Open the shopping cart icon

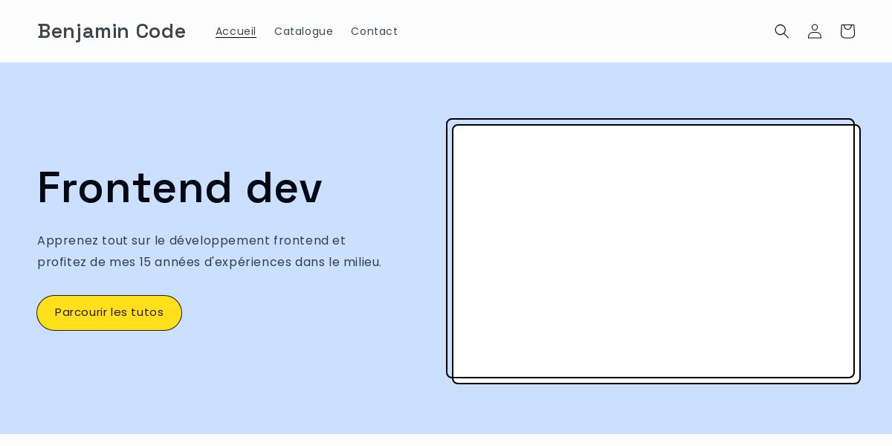[x=847, y=31]
